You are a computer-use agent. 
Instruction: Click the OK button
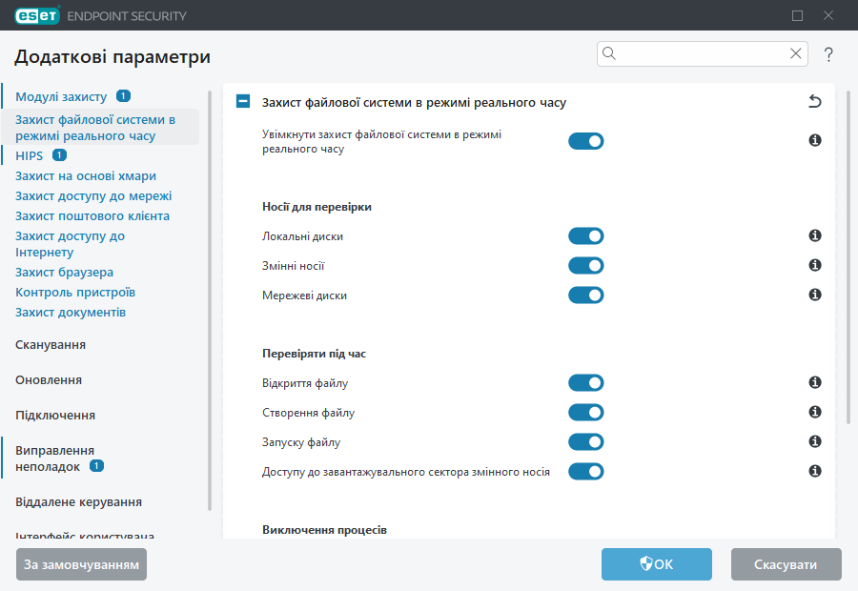656,564
